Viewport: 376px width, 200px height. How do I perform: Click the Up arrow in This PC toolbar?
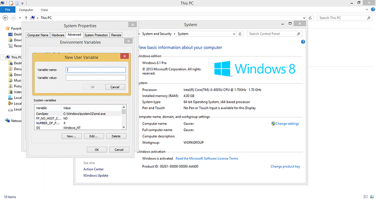[x=26, y=18]
